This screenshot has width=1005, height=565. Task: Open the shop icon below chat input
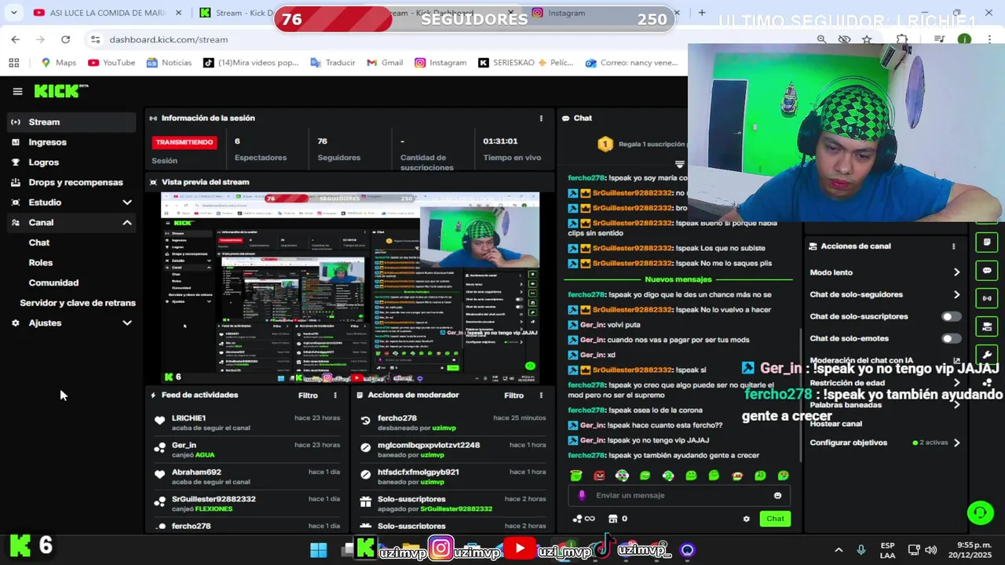(x=613, y=519)
